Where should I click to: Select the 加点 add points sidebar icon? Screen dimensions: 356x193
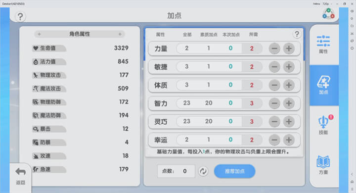coord(323,85)
